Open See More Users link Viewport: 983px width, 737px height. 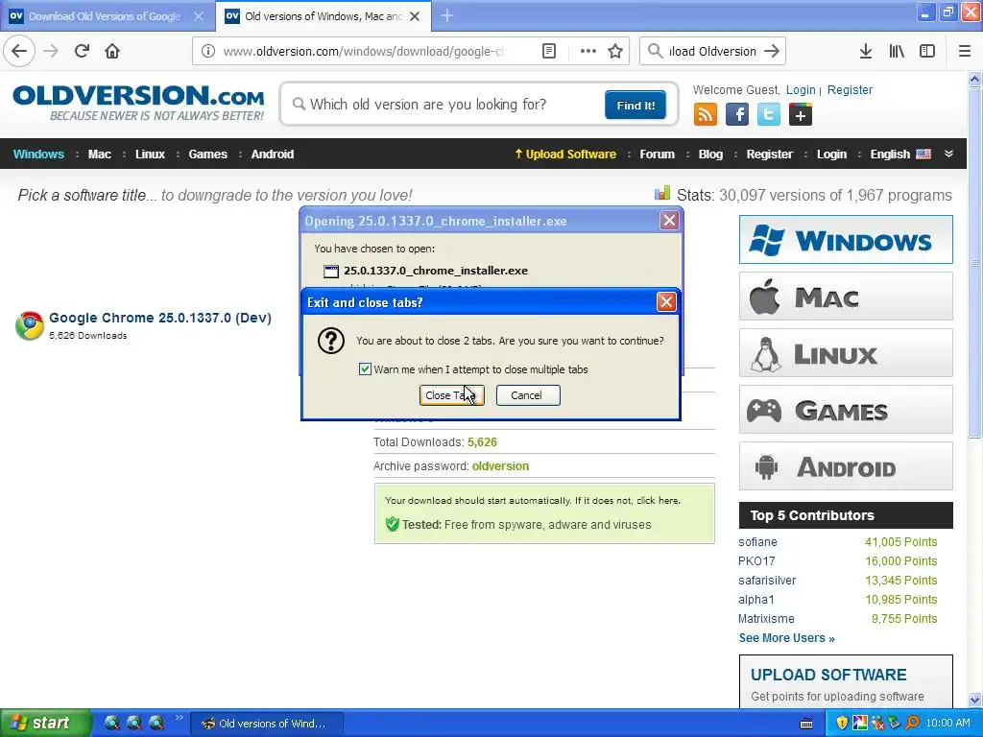coord(786,638)
